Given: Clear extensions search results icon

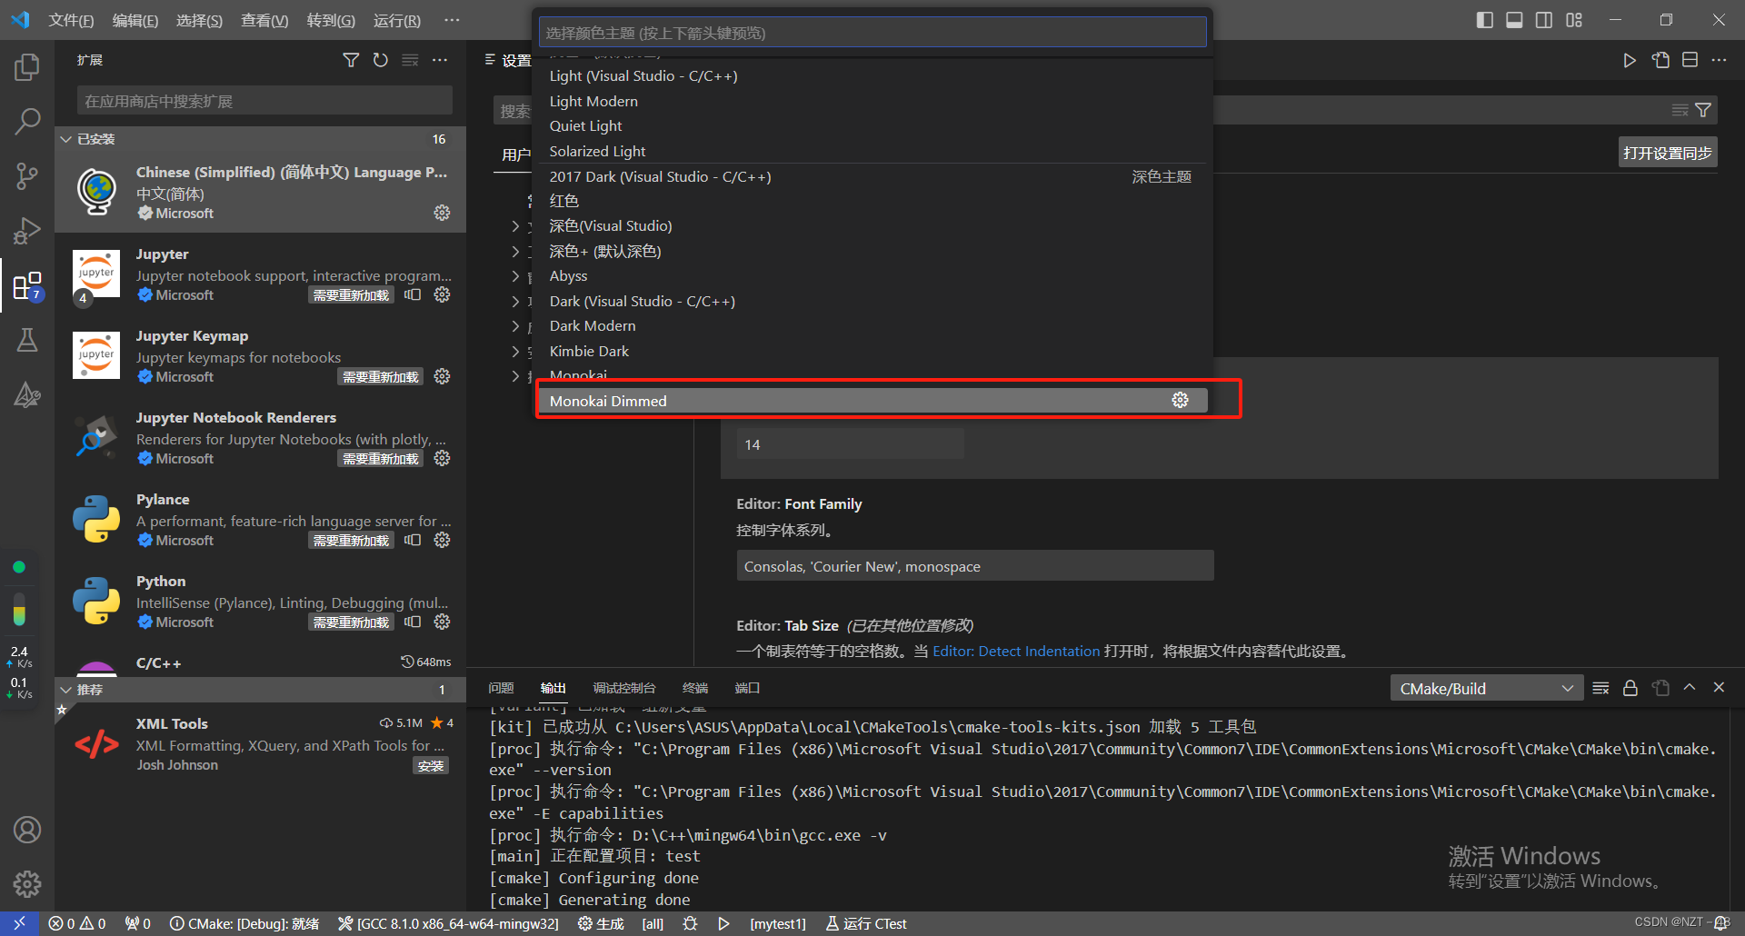Looking at the screenshot, I should point(411,60).
